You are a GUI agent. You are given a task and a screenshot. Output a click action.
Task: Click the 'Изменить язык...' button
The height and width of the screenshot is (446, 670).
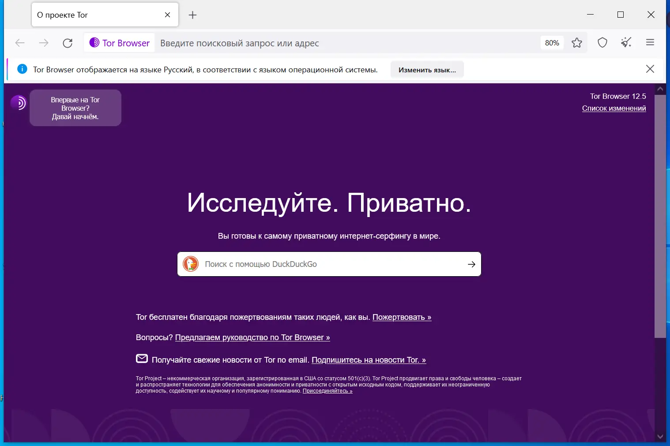427,70
